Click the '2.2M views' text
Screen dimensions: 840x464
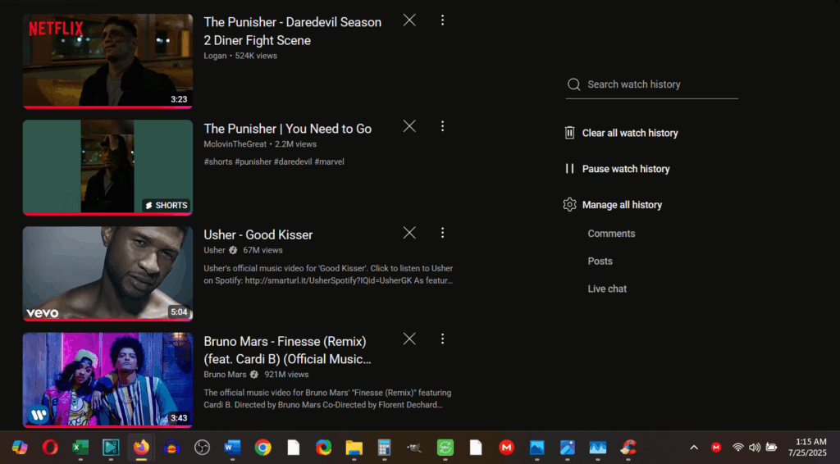click(x=295, y=144)
